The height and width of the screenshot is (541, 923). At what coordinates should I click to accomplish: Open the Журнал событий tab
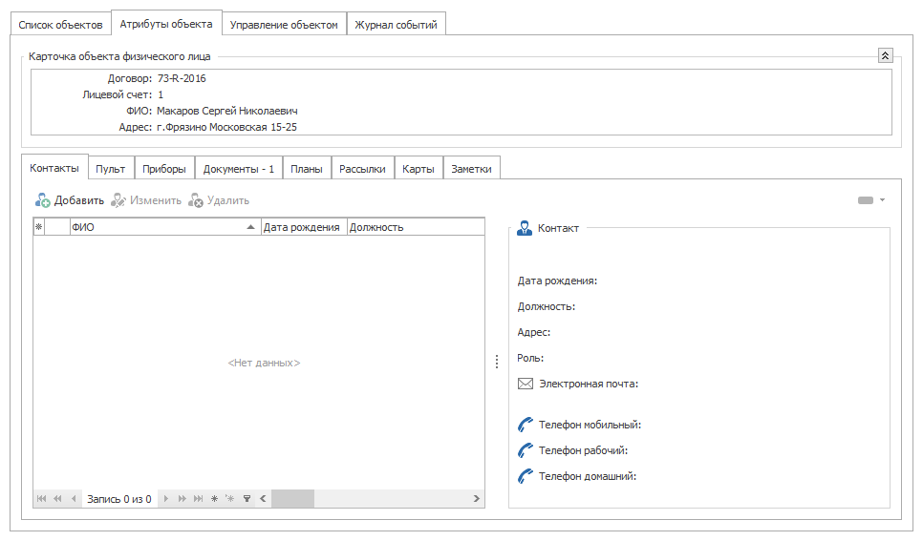click(x=397, y=25)
